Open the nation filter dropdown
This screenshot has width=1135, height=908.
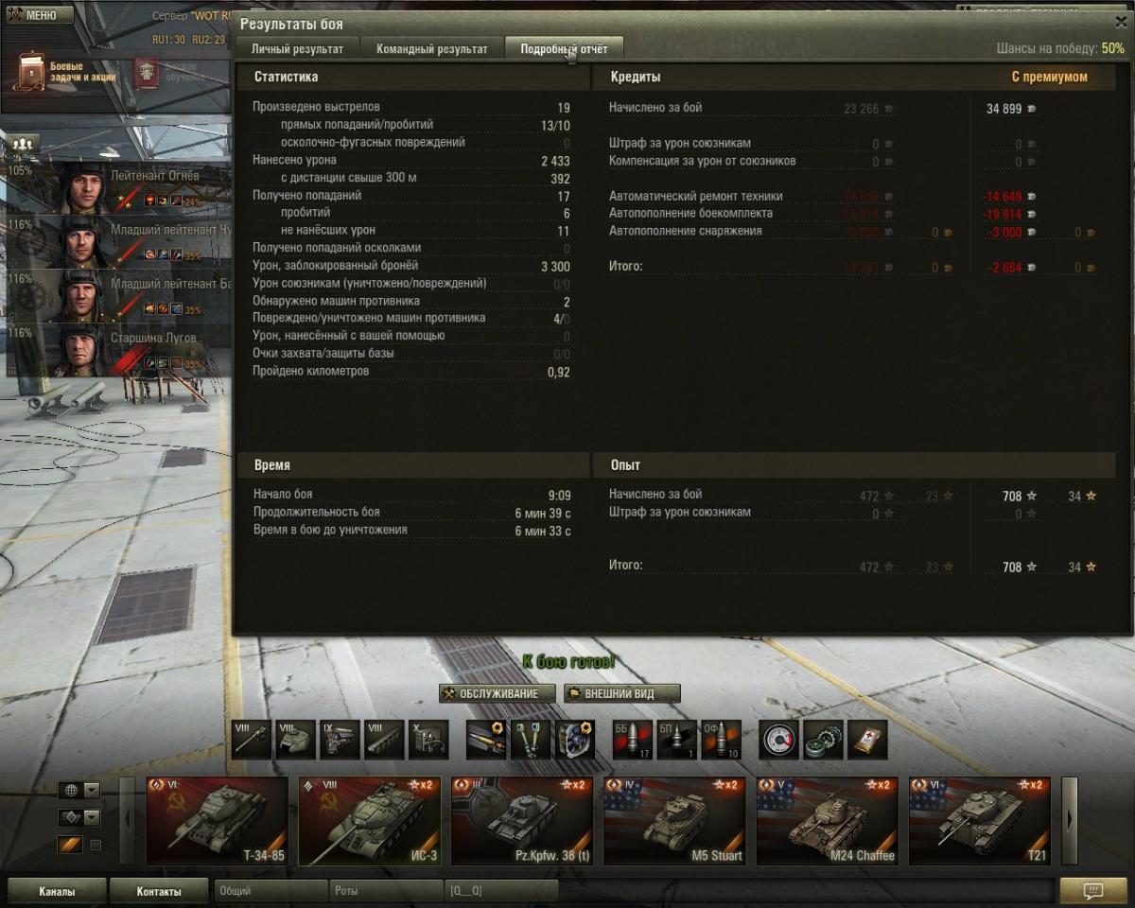point(79,791)
